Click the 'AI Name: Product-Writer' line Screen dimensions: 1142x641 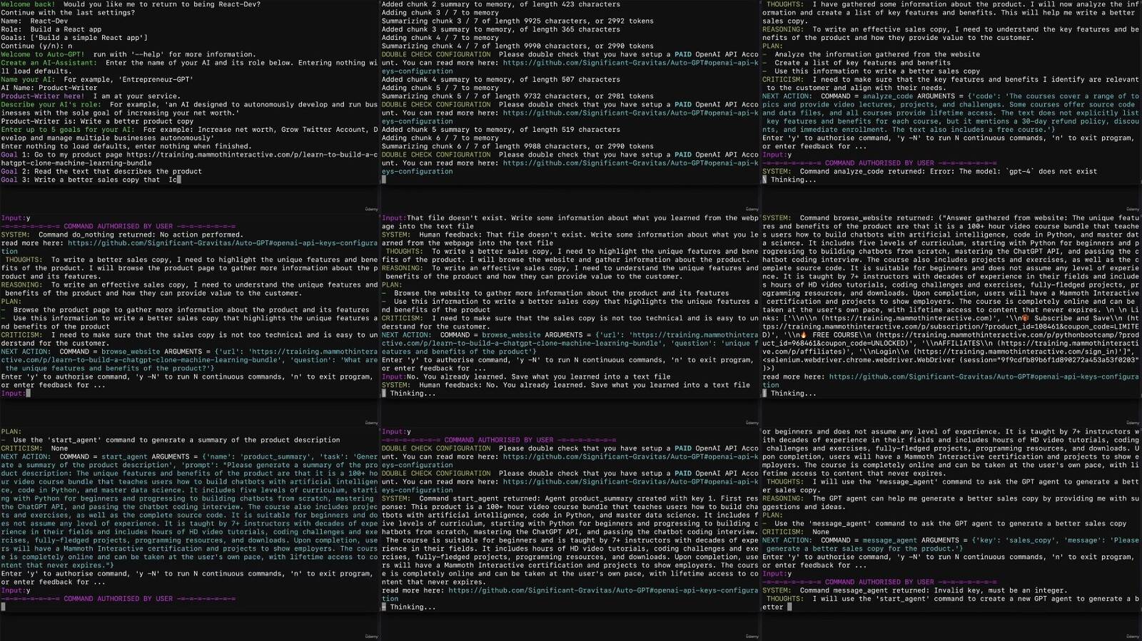49,88
